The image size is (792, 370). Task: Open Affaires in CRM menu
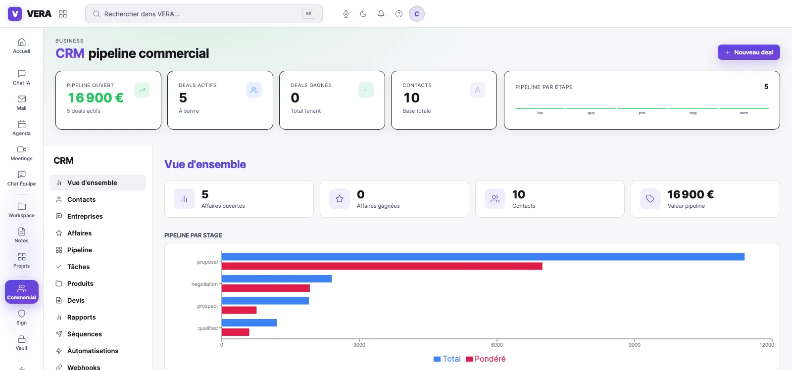coord(98,233)
